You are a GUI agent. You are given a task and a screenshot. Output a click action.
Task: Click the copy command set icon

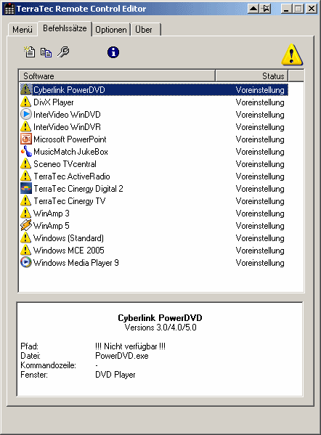click(x=46, y=52)
